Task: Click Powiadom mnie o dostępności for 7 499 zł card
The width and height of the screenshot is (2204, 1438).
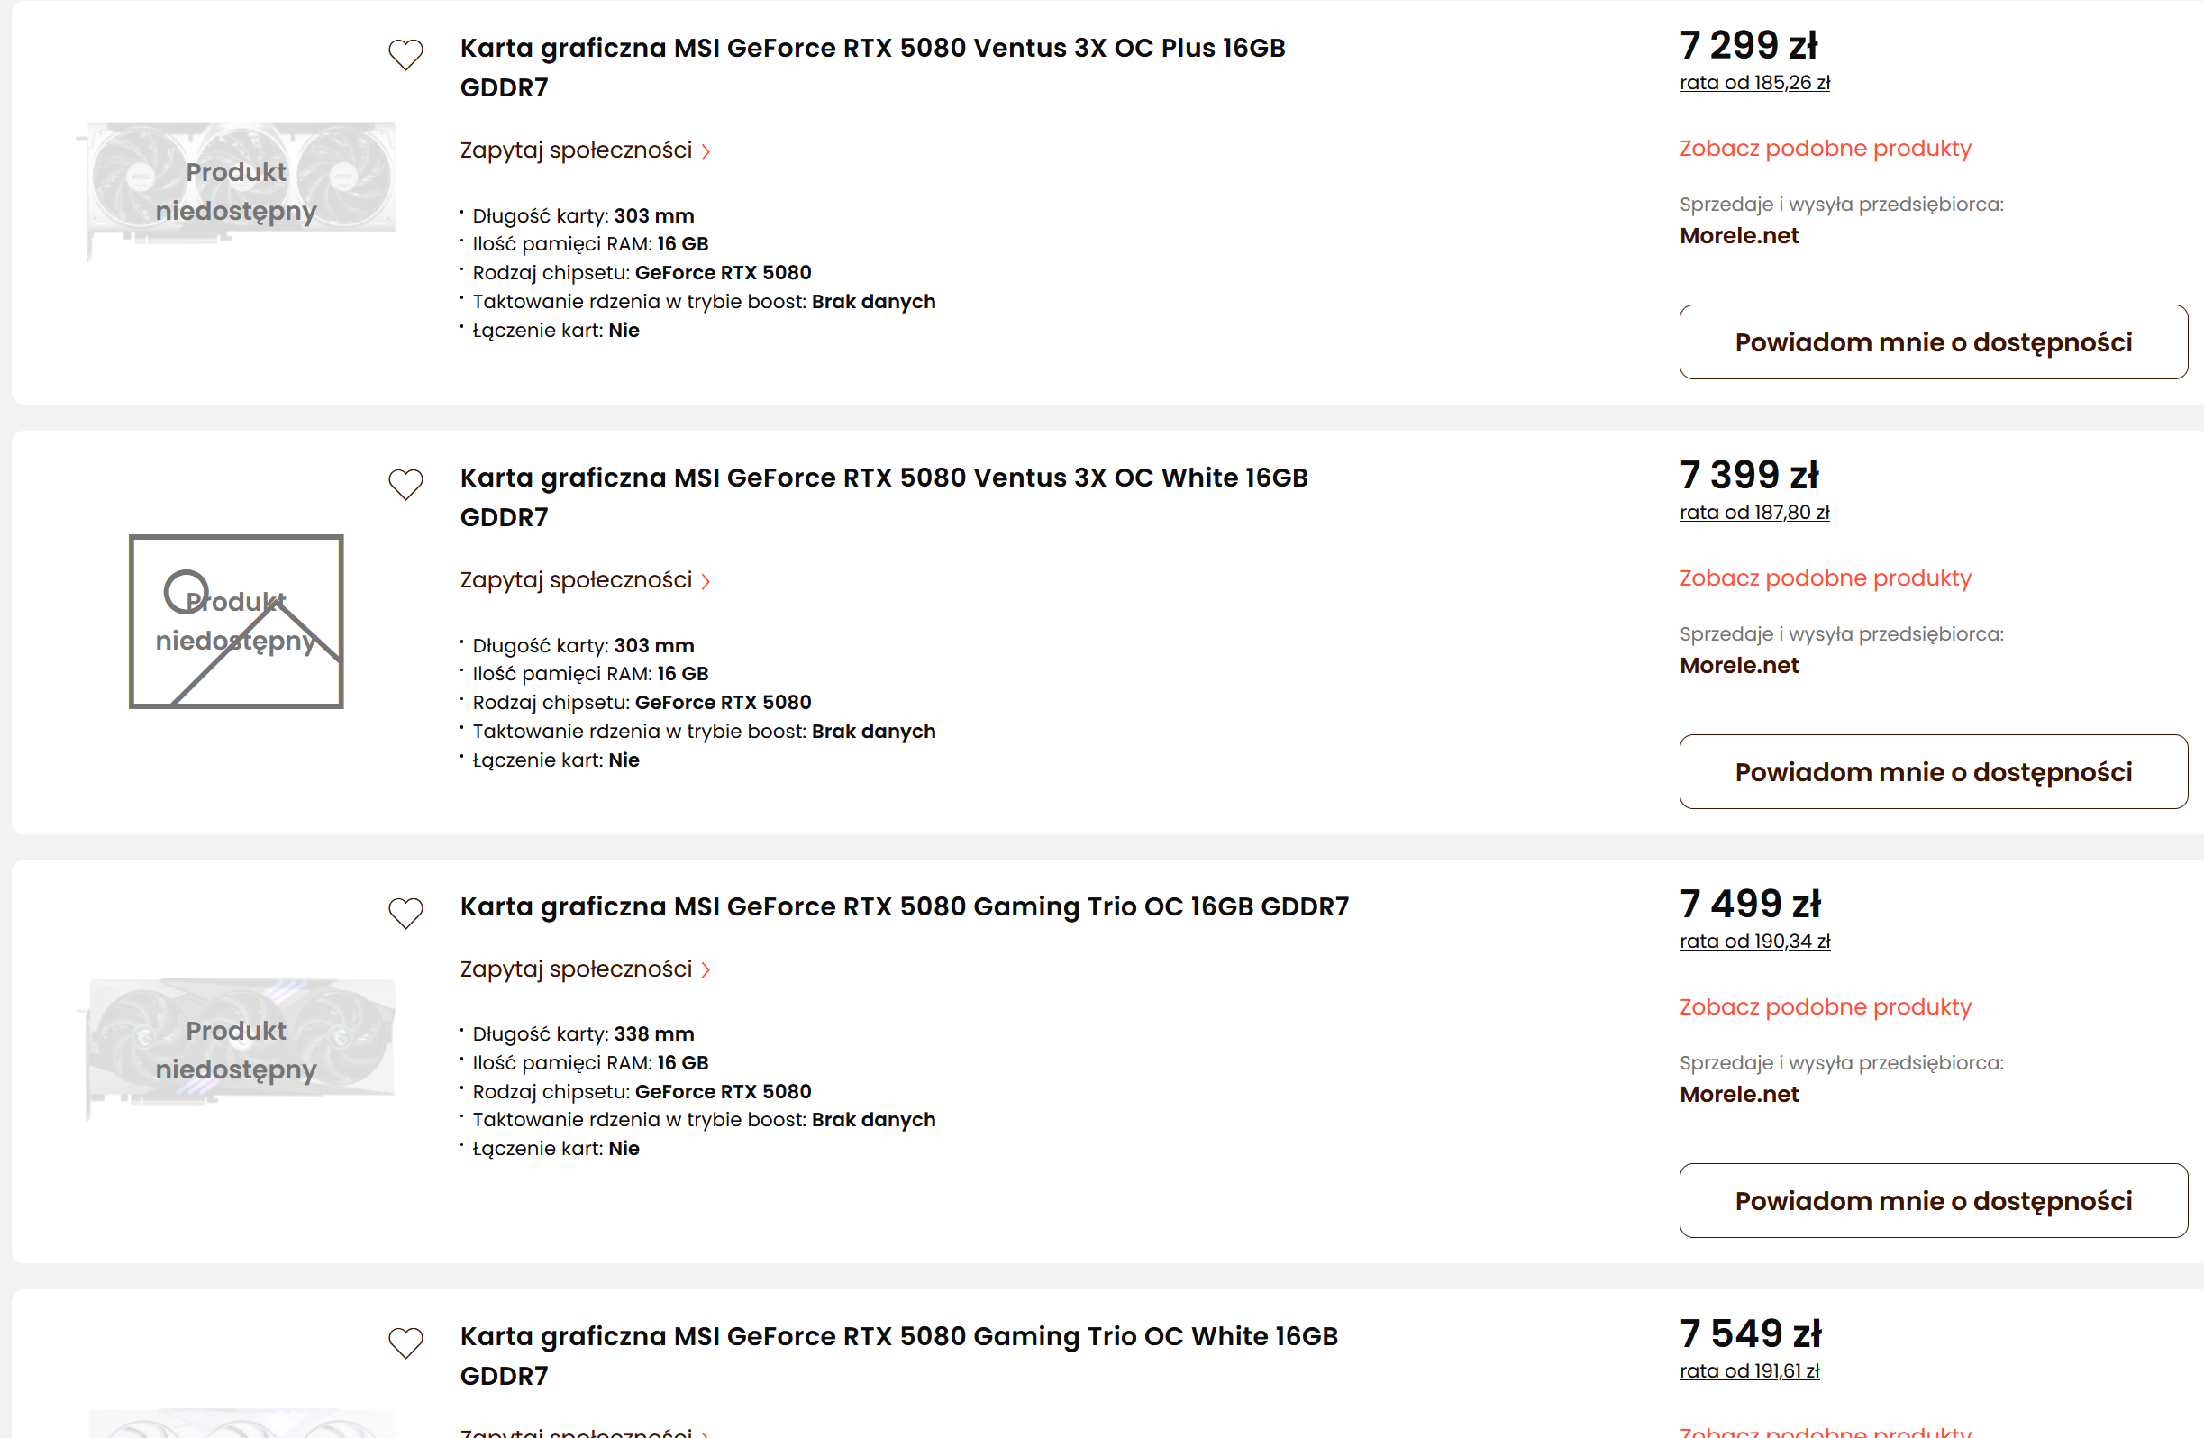Action: tap(1933, 1201)
